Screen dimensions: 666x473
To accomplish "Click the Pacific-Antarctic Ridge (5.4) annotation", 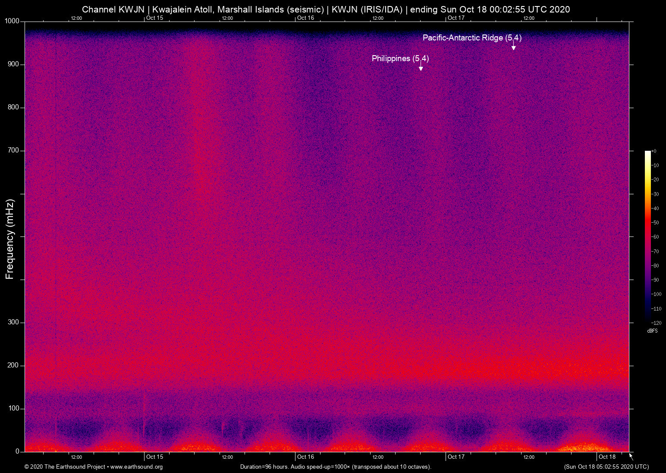I will tap(472, 37).
